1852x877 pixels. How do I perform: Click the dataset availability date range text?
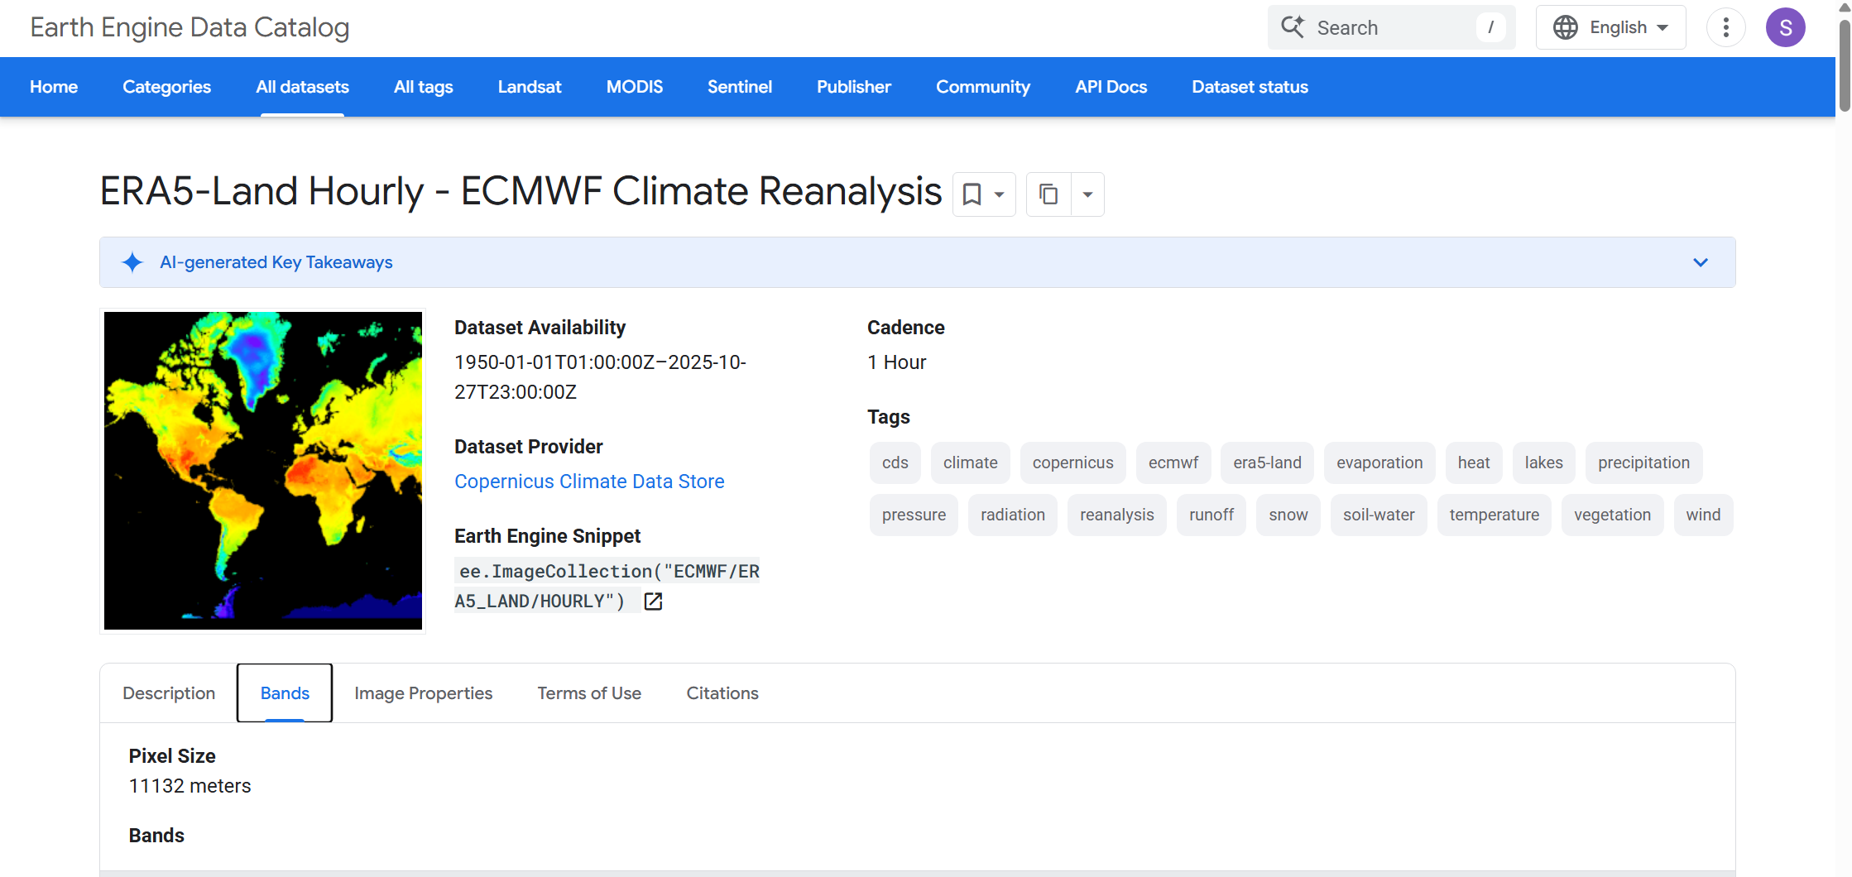(600, 377)
